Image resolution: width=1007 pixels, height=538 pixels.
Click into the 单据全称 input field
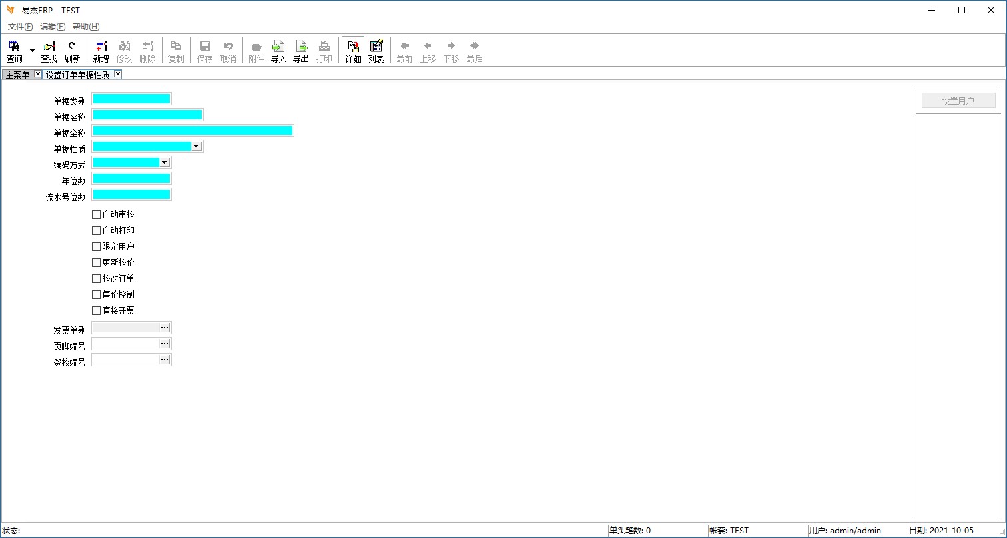192,131
